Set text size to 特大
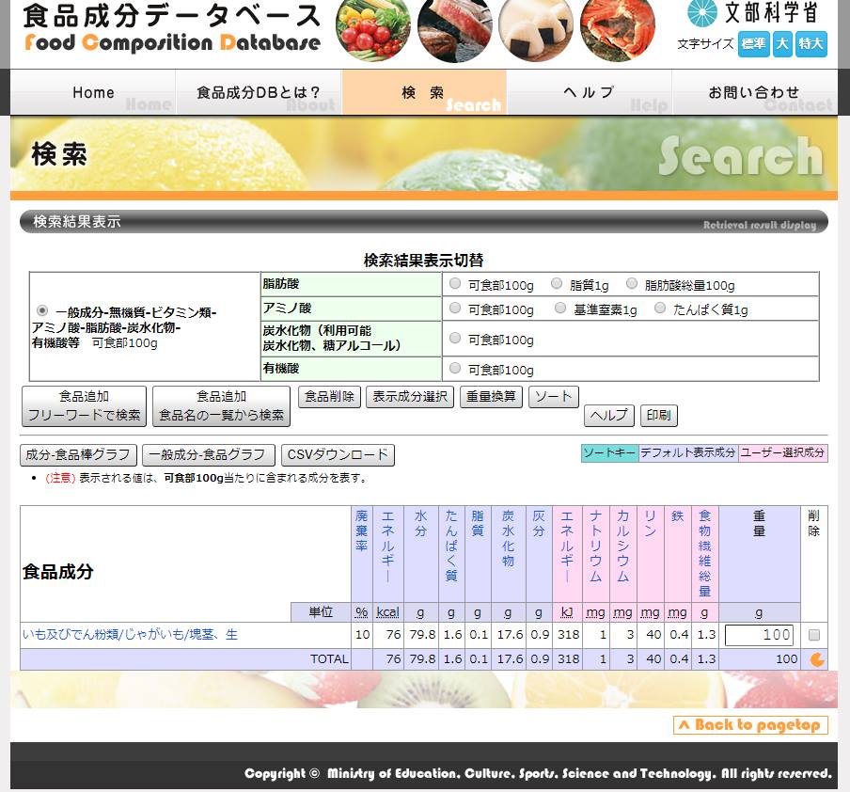The height and width of the screenshot is (792, 850). tap(811, 43)
